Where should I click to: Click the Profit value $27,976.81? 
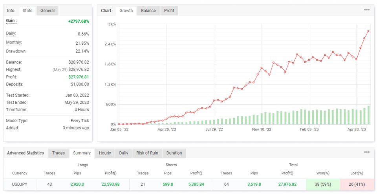tap(79, 77)
